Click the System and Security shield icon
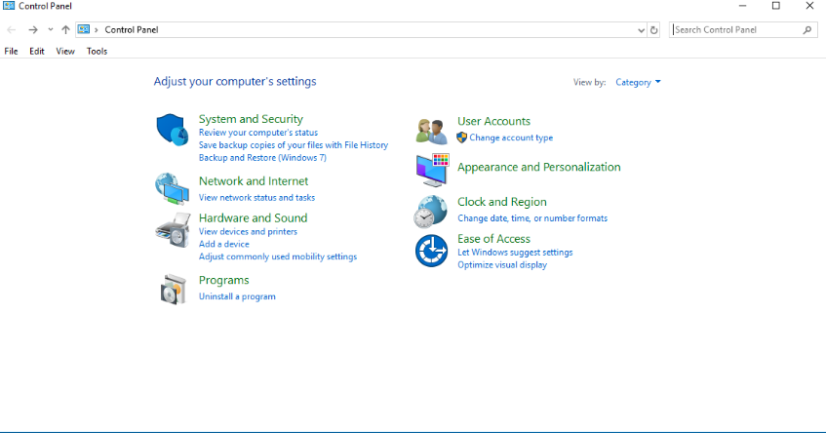826x433 pixels. coord(171,129)
